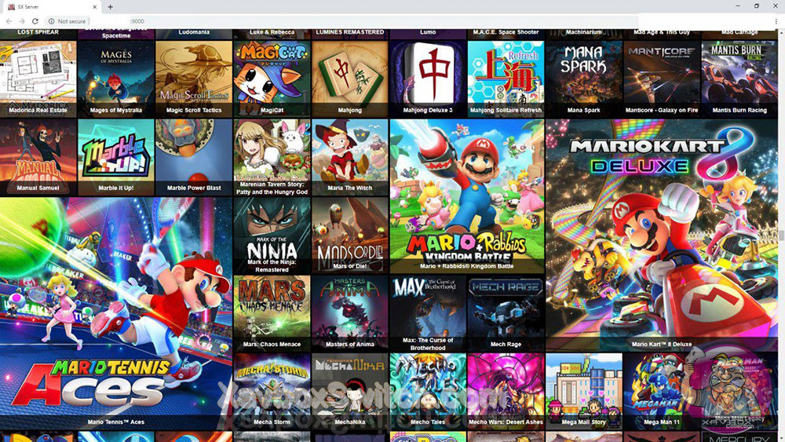785x442 pixels.
Task: Open the Mega Man 11 game cover
Action: (662, 391)
